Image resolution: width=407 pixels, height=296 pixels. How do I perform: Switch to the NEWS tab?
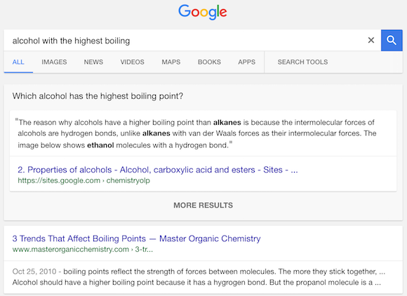tap(93, 62)
